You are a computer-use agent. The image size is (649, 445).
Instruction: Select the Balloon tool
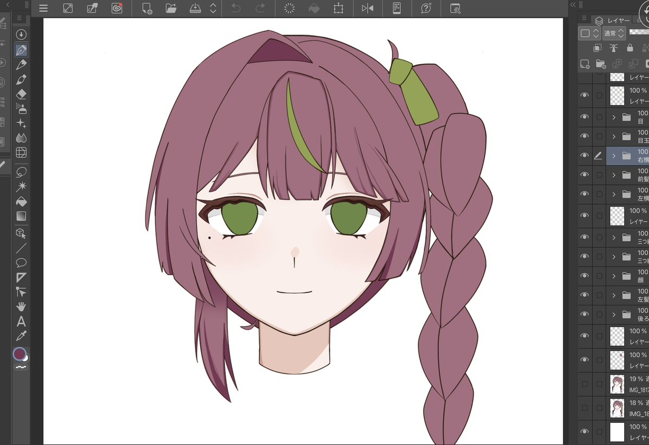pyautogui.click(x=21, y=263)
